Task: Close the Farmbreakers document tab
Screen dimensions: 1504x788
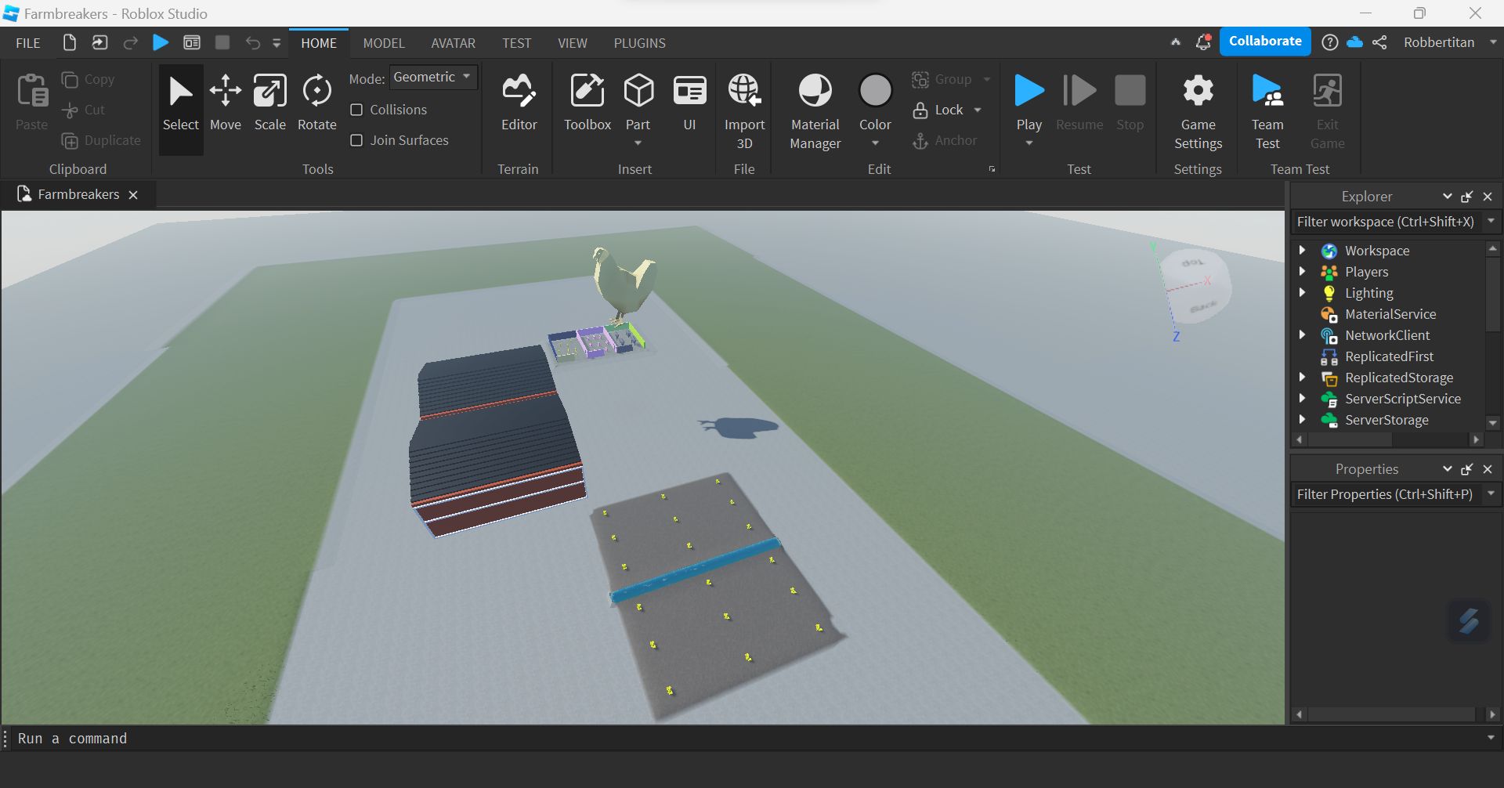Action: [133, 195]
